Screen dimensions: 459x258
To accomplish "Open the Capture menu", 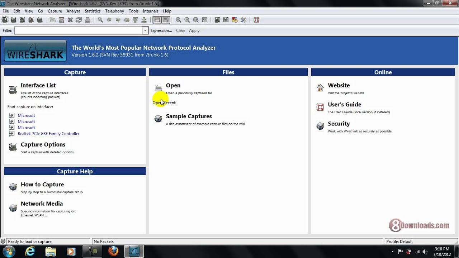I will [55, 11].
